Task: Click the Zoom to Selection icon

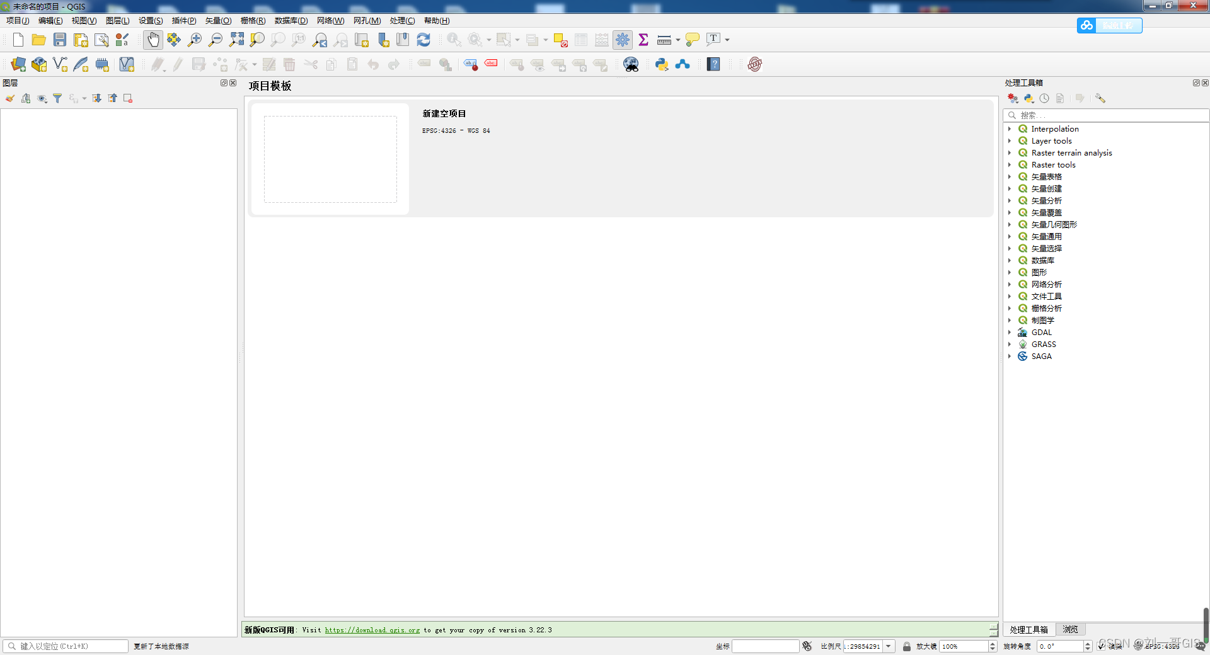Action: 257,40
